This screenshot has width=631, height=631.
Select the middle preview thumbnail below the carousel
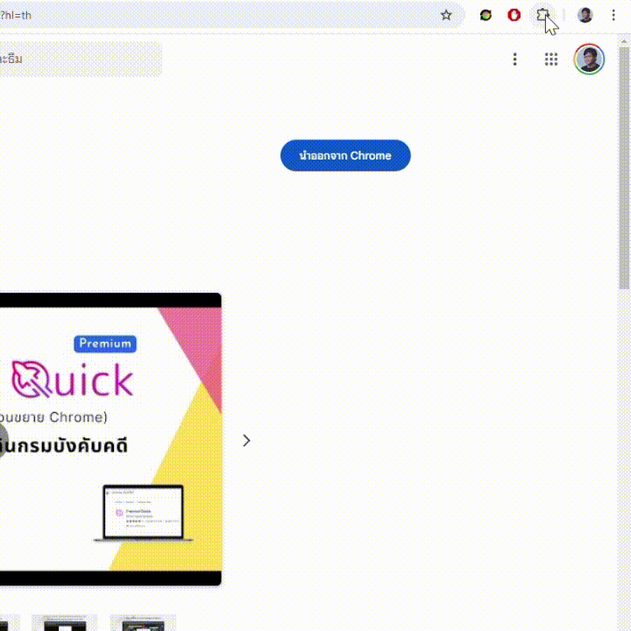[64, 622]
